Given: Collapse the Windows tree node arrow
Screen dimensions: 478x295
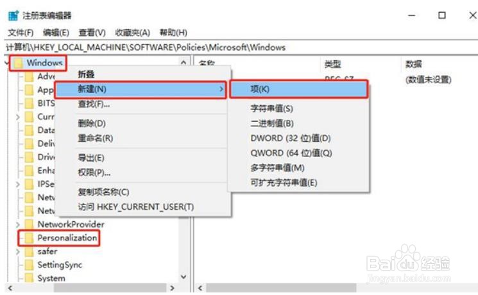Looking at the screenshot, I should pos(6,63).
